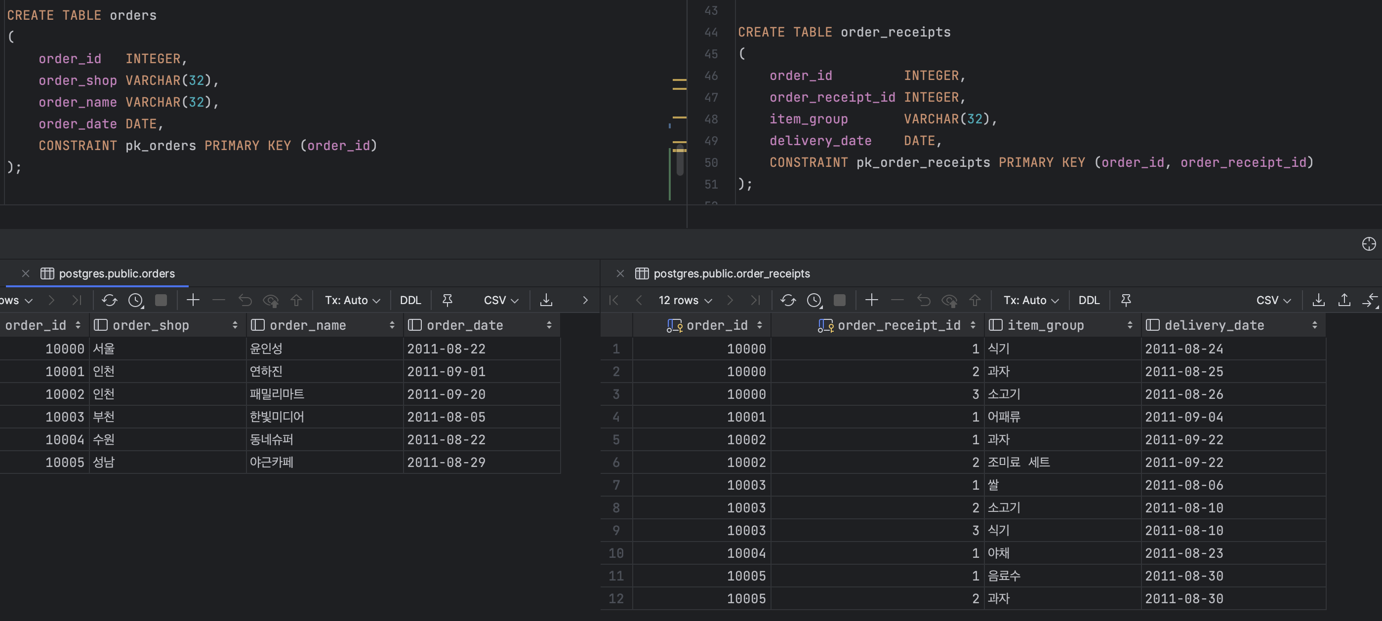Screen dimensions: 1382x621
Task: Click line number 50 in right editor gutter
Action: click(711, 162)
